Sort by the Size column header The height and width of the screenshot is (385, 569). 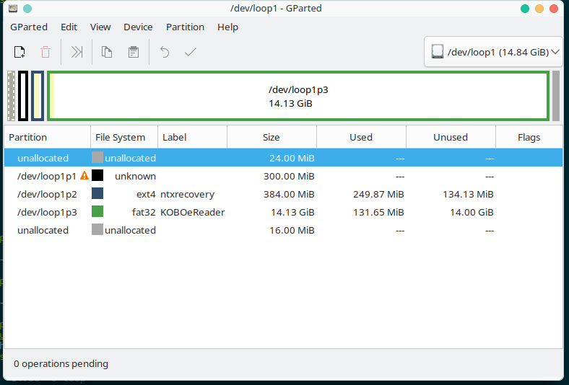(271, 137)
